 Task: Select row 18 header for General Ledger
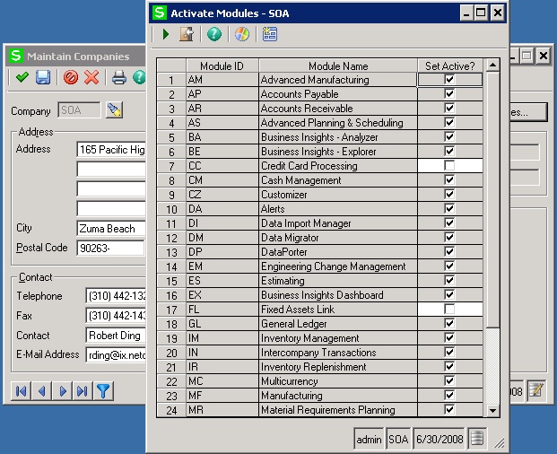click(171, 324)
